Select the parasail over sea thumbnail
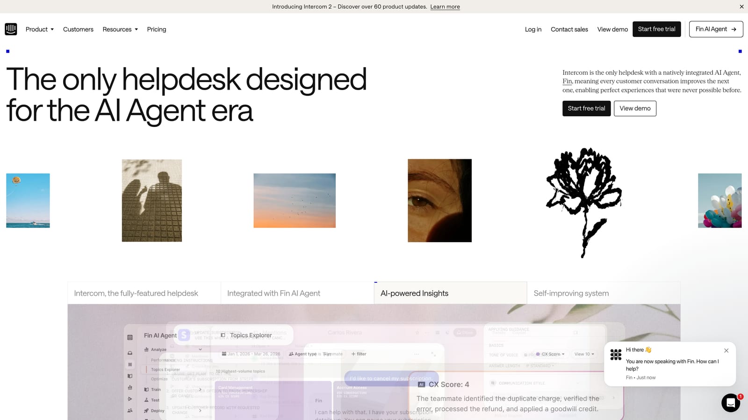Viewport: 748px width, 420px height. [x=28, y=201]
